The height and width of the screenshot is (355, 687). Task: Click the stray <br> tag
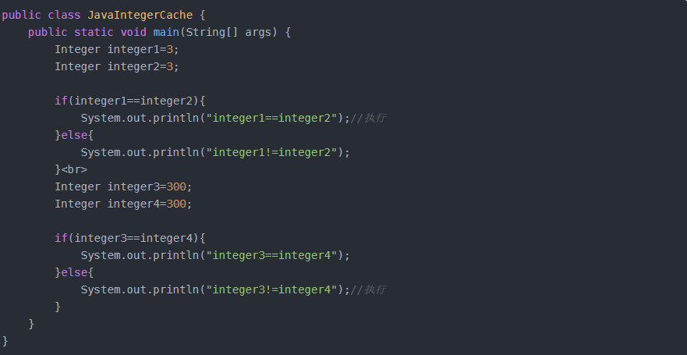pos(74,169)
